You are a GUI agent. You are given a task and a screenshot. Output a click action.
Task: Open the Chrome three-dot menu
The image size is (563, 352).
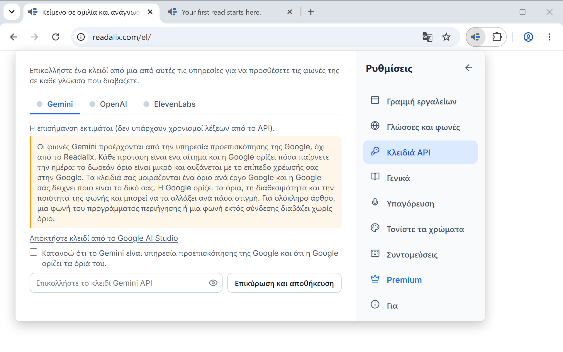[549, 37]
